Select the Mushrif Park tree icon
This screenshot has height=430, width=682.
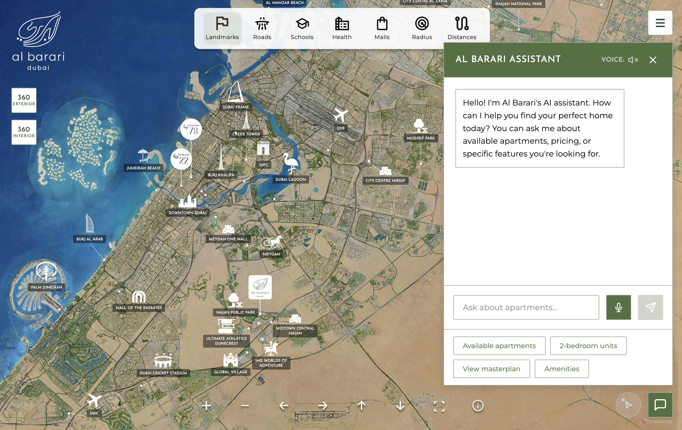(420, 126)
